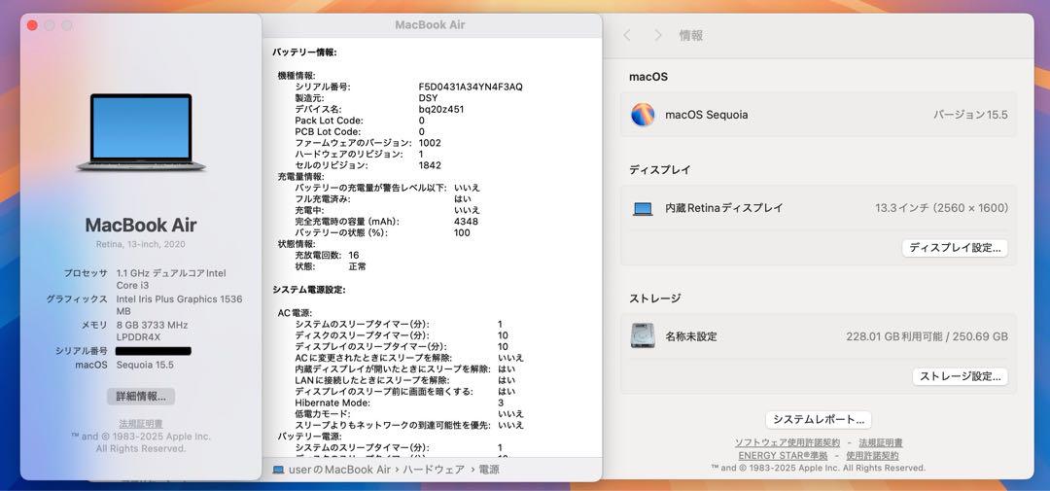Click the MacBook Air laptop image
The width and height of the screenshot is (1050, 491).
141,132
